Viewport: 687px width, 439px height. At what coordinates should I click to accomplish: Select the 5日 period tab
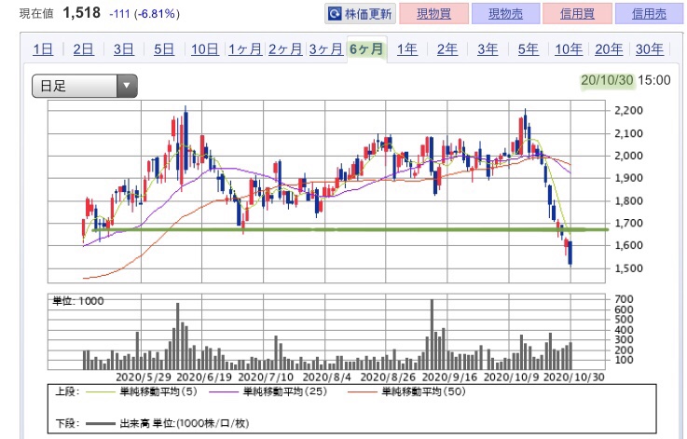click(x=164, y=49)
